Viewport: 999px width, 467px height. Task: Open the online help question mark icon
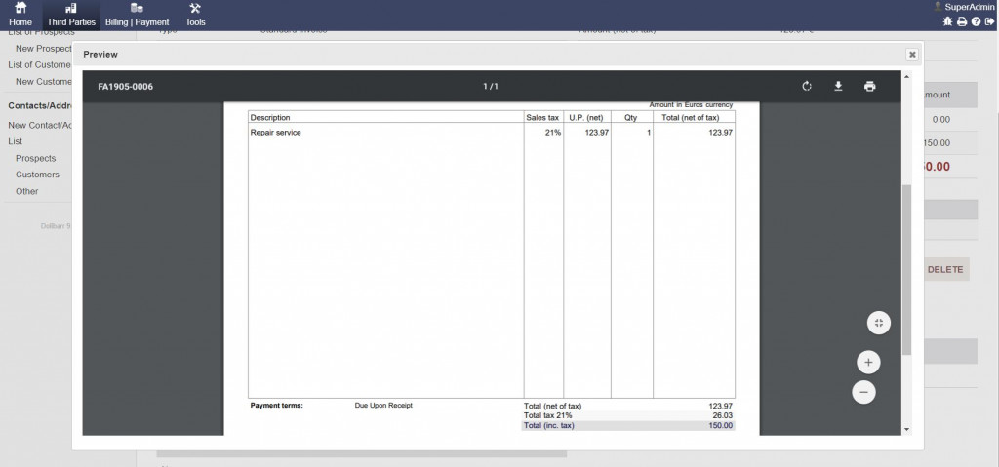pyautogui.click(x=976, y=21)
